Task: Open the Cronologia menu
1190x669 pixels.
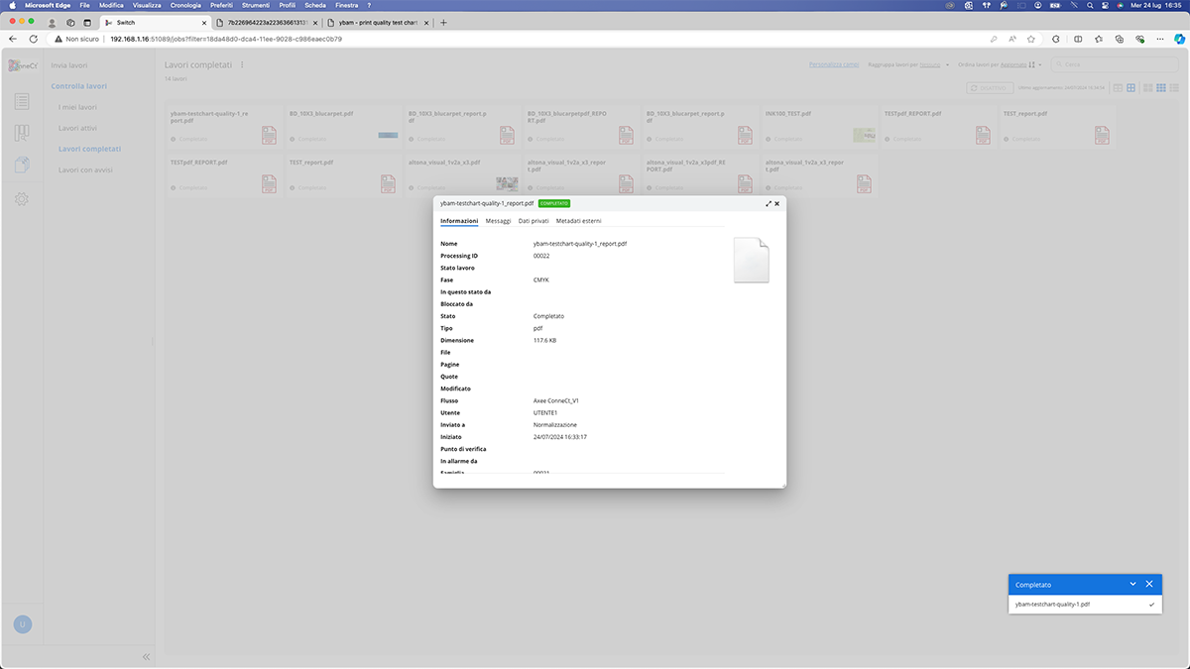Action: coord(185,5)
